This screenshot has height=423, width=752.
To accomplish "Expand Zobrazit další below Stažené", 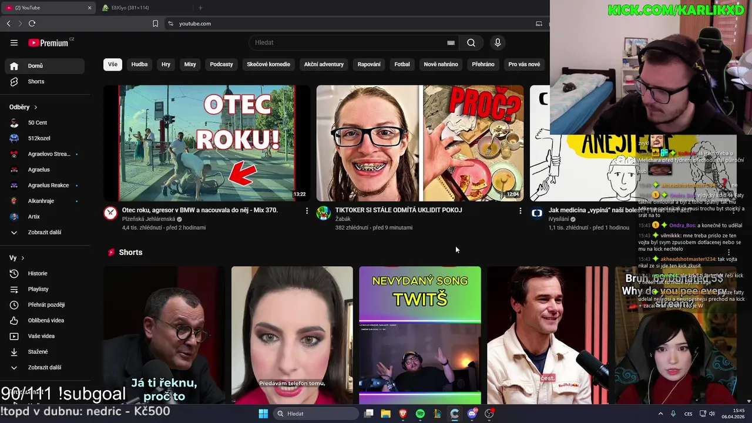I will pyautogui.click(x=45, y=367).
